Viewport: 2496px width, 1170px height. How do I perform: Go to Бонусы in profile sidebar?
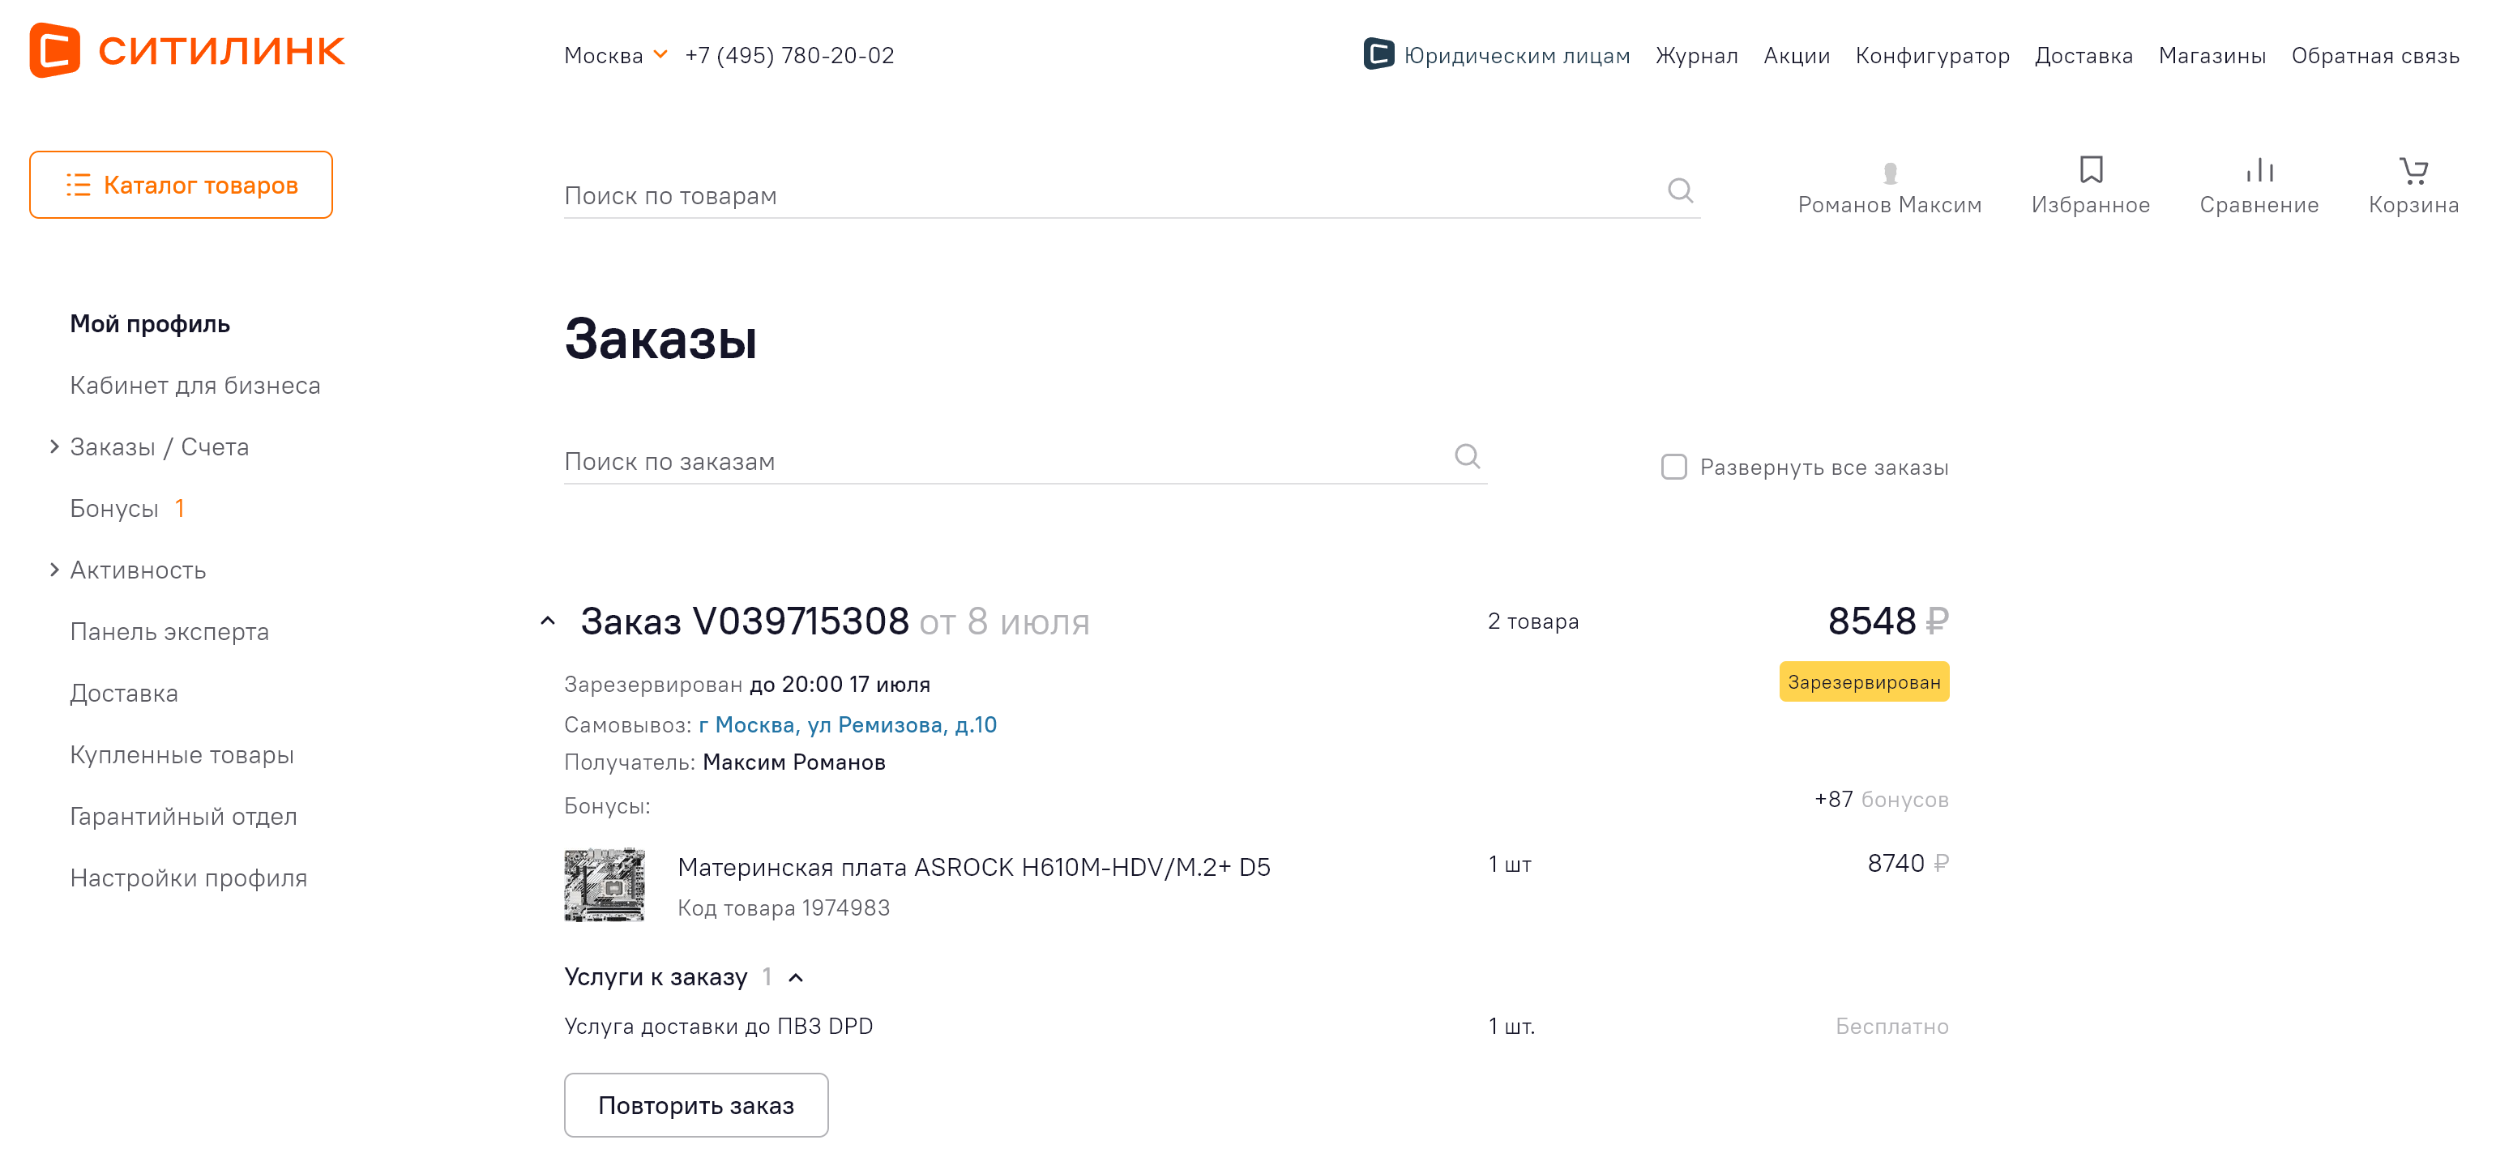(114, 509)
